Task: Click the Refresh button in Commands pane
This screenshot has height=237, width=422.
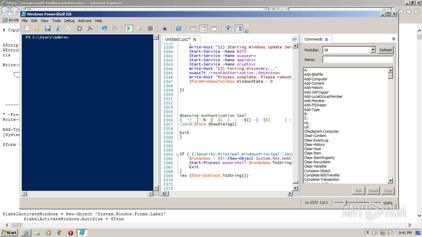Action: [x=386, y=50]
